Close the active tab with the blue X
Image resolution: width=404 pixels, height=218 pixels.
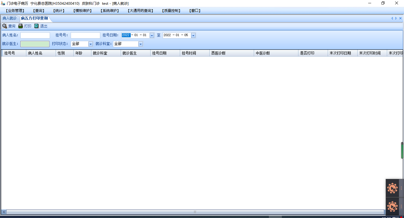400,18
